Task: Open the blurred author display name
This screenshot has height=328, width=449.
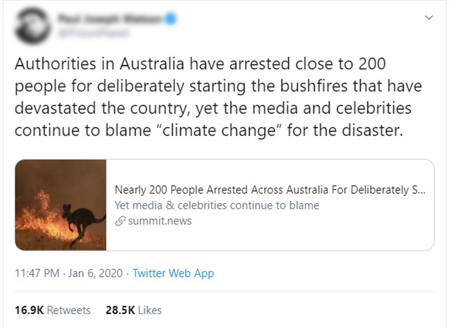Action: pyautogui.click(x=110, y=19)
